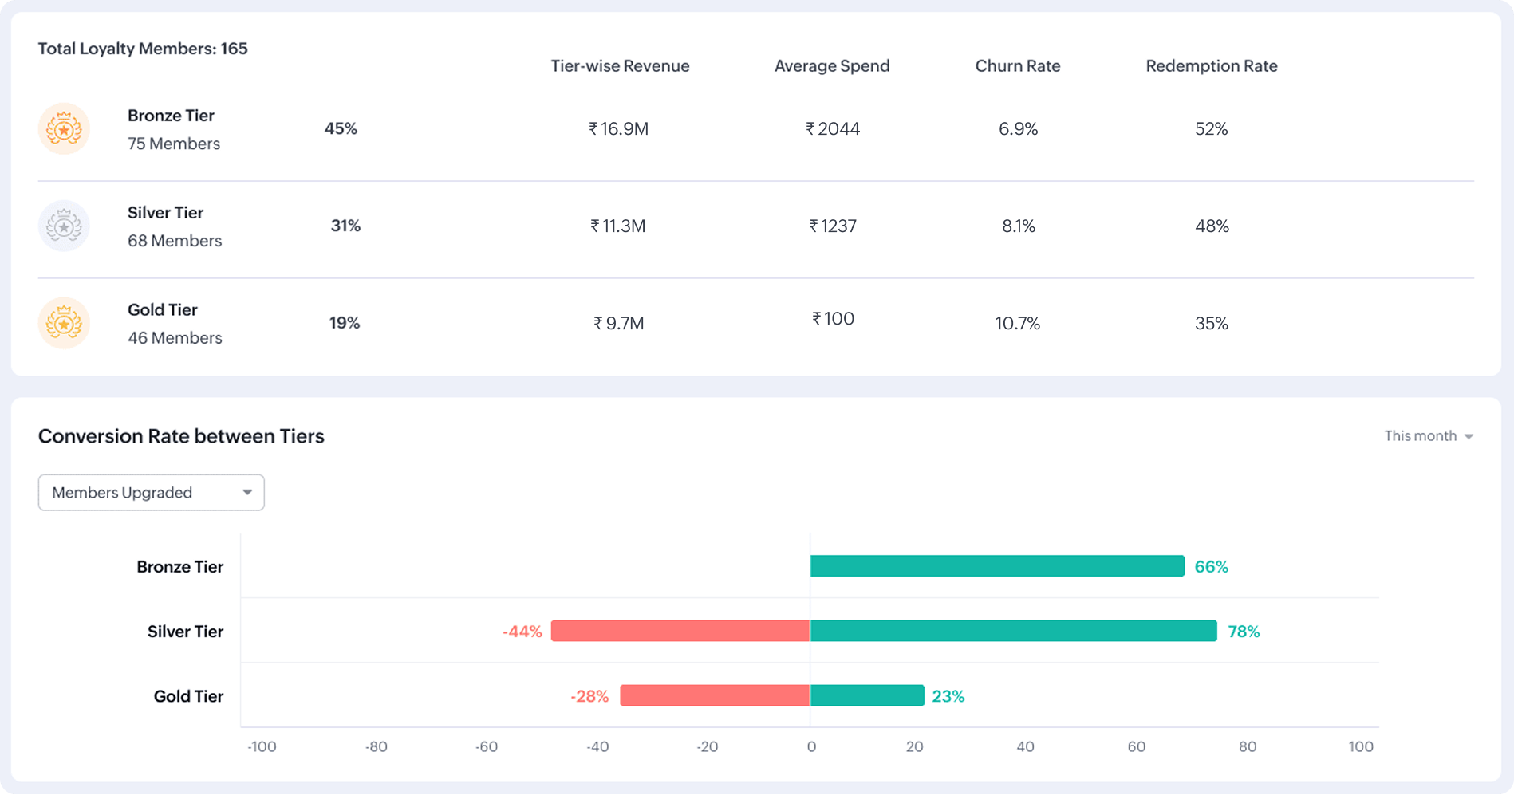Viewport: 1514px width, 795px height.
Task: Click the 75 Members count under Bronze Tier
Action: point(174,144)
